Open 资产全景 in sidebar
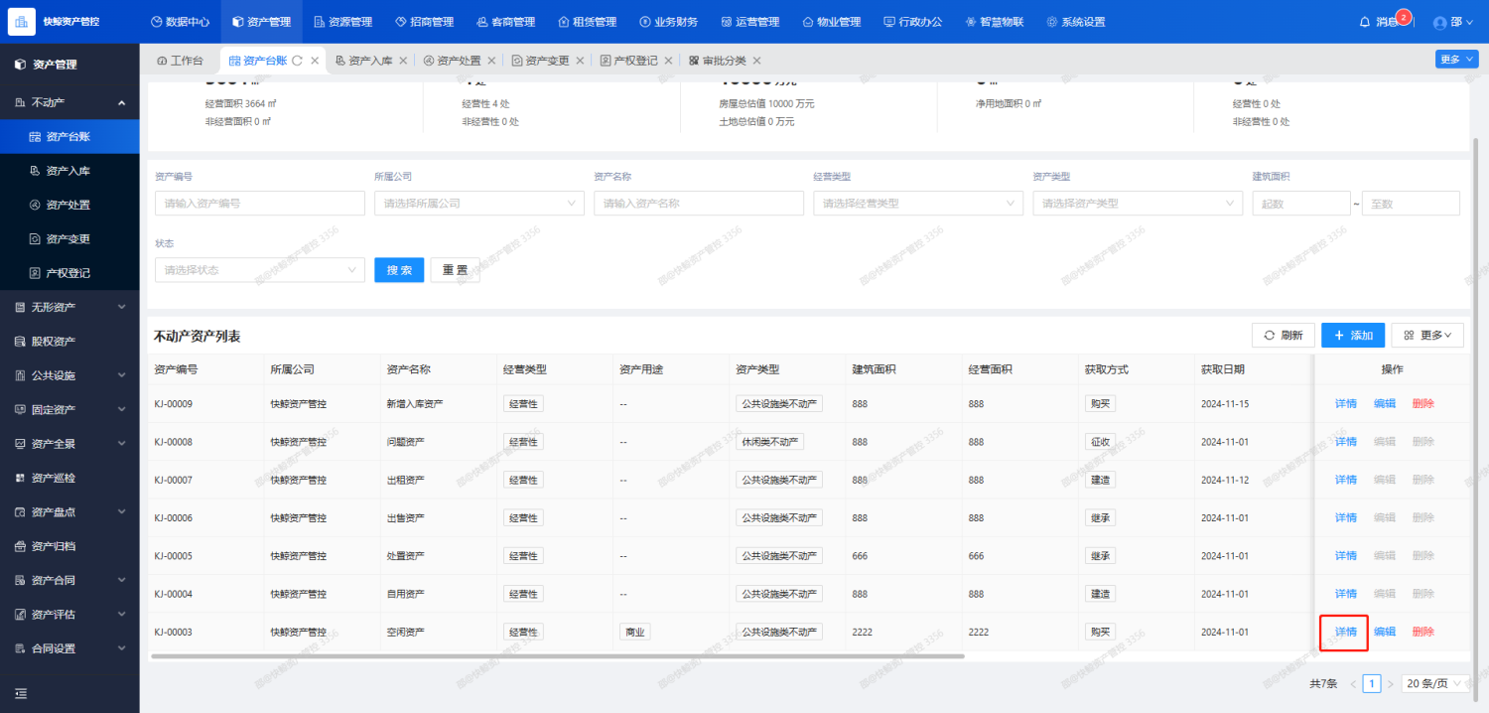1489x713 pixels. pos(69,444)
